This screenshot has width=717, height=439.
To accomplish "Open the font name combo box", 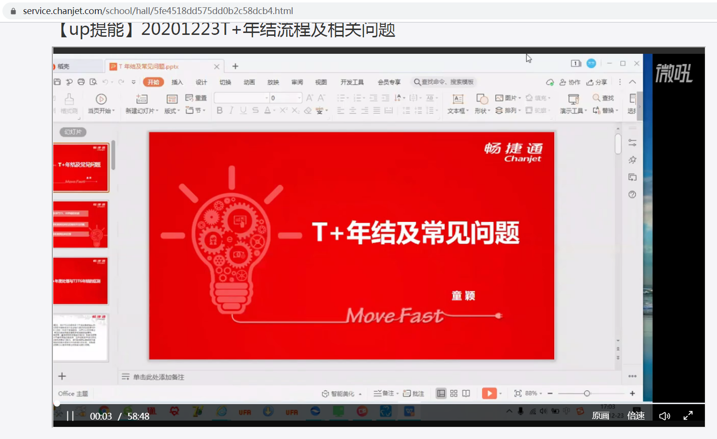I will point(242,98).
